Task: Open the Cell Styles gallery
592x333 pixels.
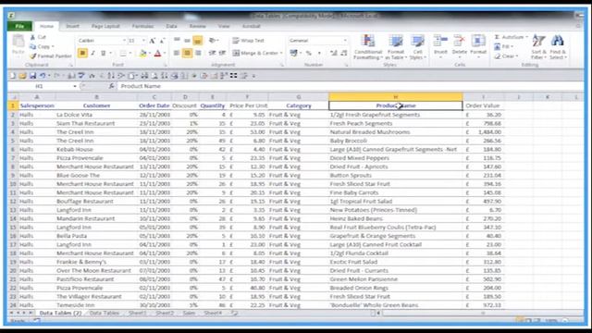Action: tap(417, 47)
